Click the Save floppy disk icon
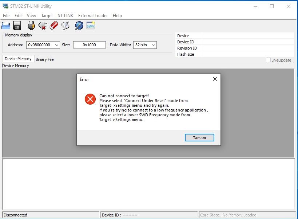 point(17,26)
